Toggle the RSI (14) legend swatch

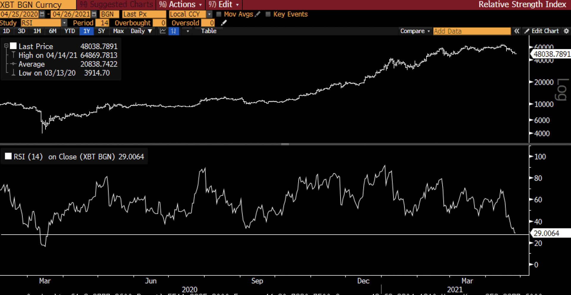point(8,156)
